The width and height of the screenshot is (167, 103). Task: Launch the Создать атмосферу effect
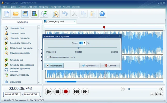click(x=17, y=75)
